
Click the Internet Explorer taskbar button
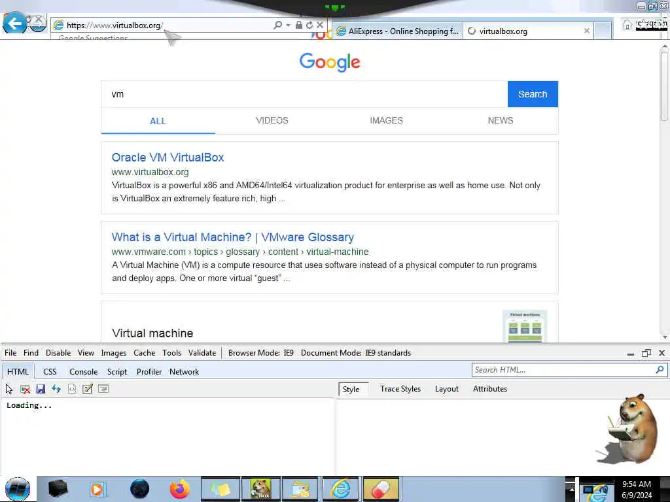(x=340, y=489)
